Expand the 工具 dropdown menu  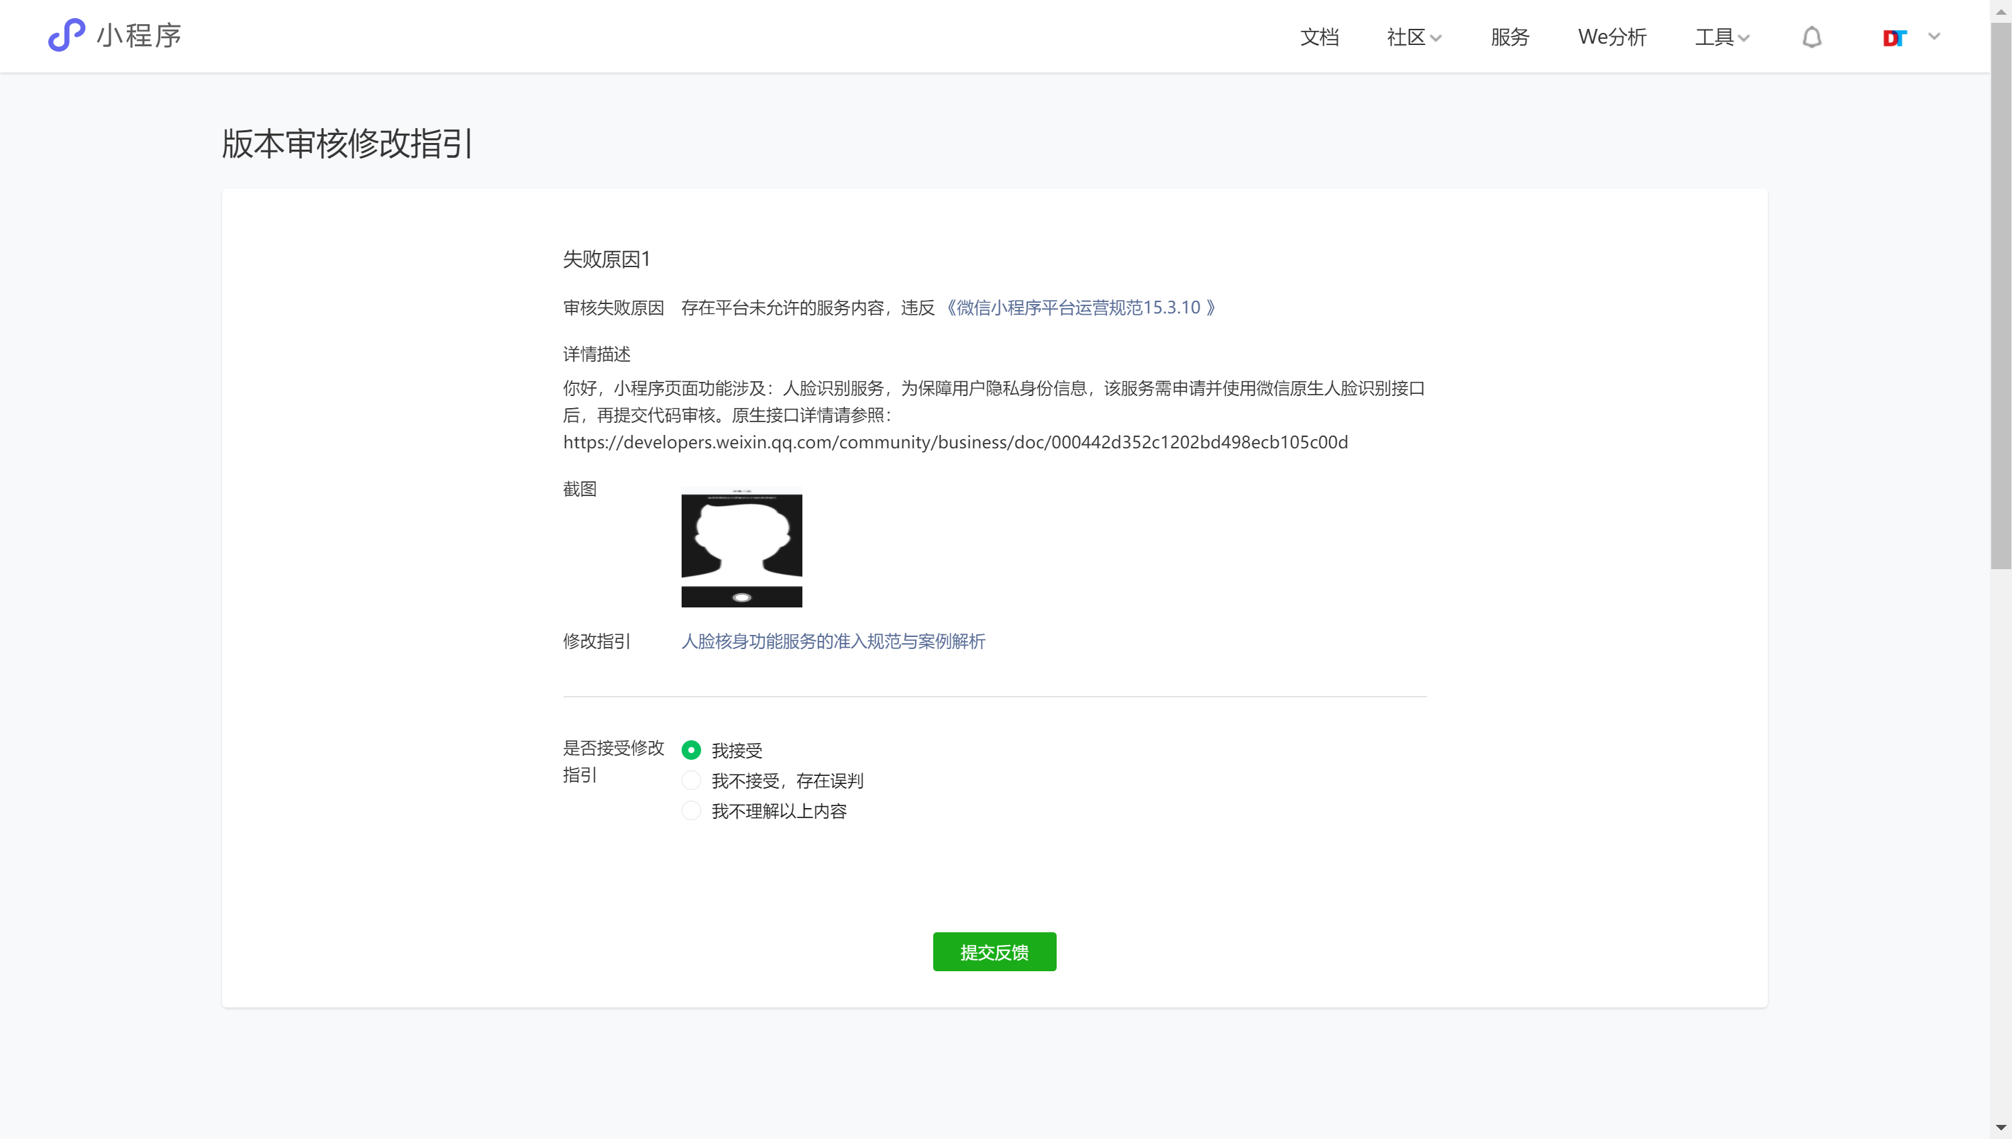pyautogui.click(x=1722, y=37)
